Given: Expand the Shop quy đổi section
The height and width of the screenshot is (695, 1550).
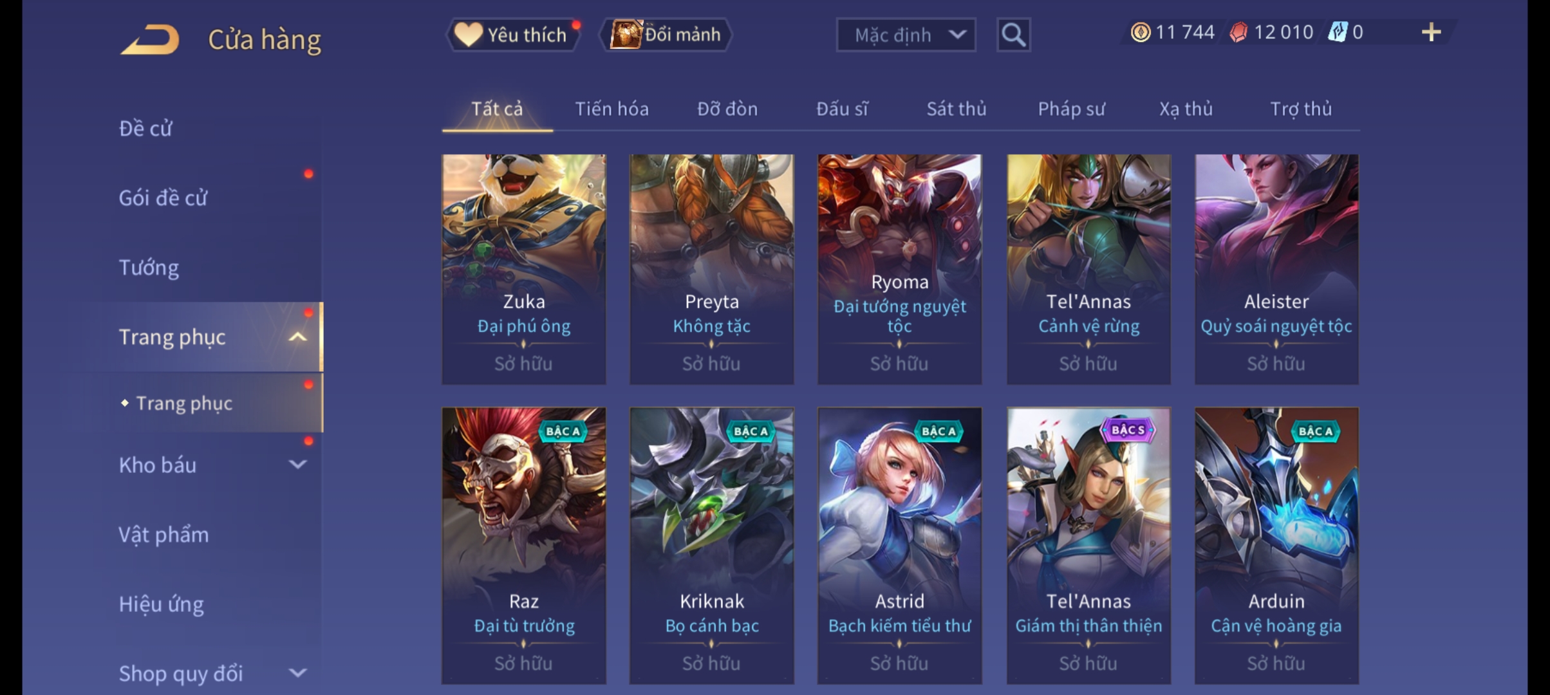Looking at the screenshot, I should tap(297, 673).
